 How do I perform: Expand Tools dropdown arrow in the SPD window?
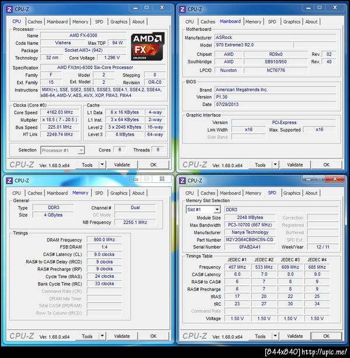point(275,336)
